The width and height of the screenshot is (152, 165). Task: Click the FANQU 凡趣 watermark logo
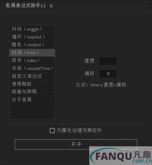[x=121, y=156]
